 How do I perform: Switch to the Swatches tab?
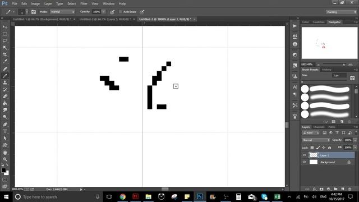point(319,22)
